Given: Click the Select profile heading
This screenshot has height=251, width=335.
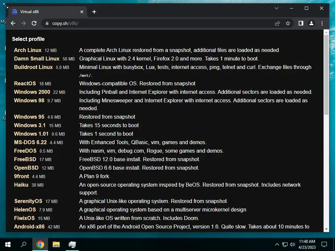Looking at the screenshot, I should click(28, 39).
